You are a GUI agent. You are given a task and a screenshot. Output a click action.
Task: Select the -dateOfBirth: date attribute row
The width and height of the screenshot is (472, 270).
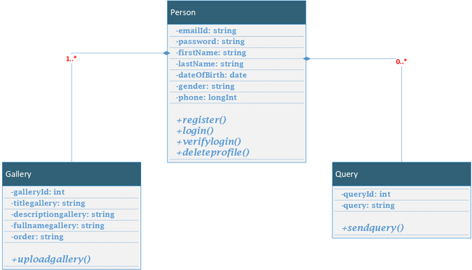click(236, 75)
